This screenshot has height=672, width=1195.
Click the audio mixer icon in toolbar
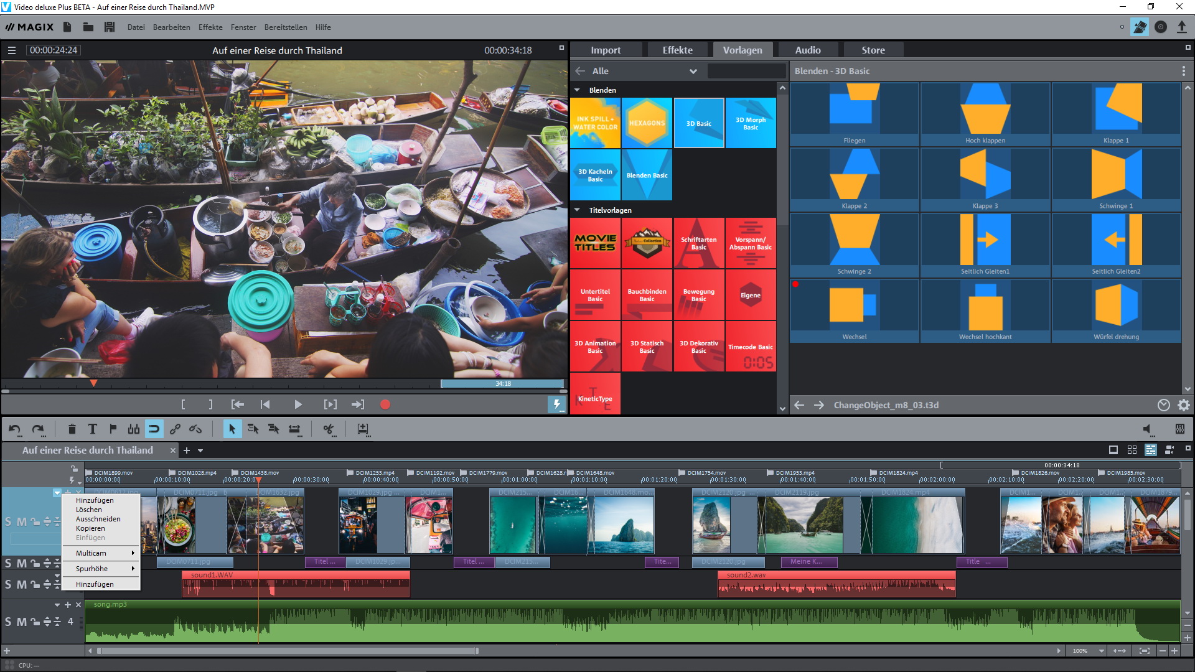(1179, 429)
